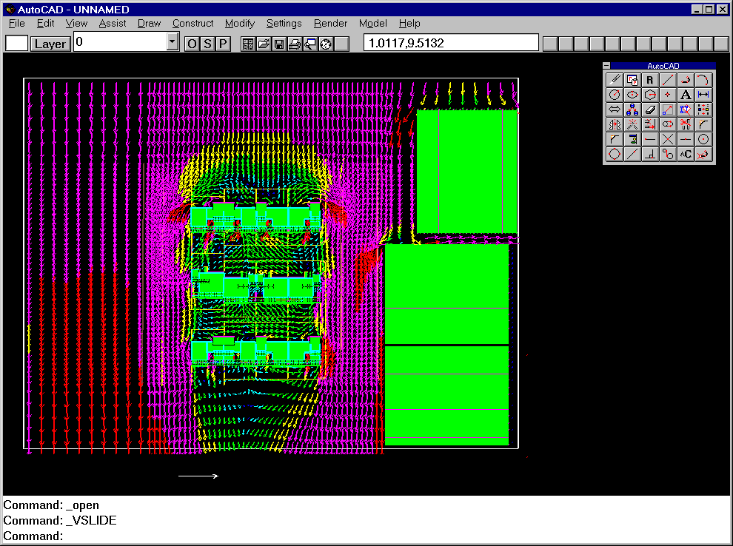This screenshot has width=733, height=546.
Task: Select the Arc drawing tool
Action: (x=703, y=80)
